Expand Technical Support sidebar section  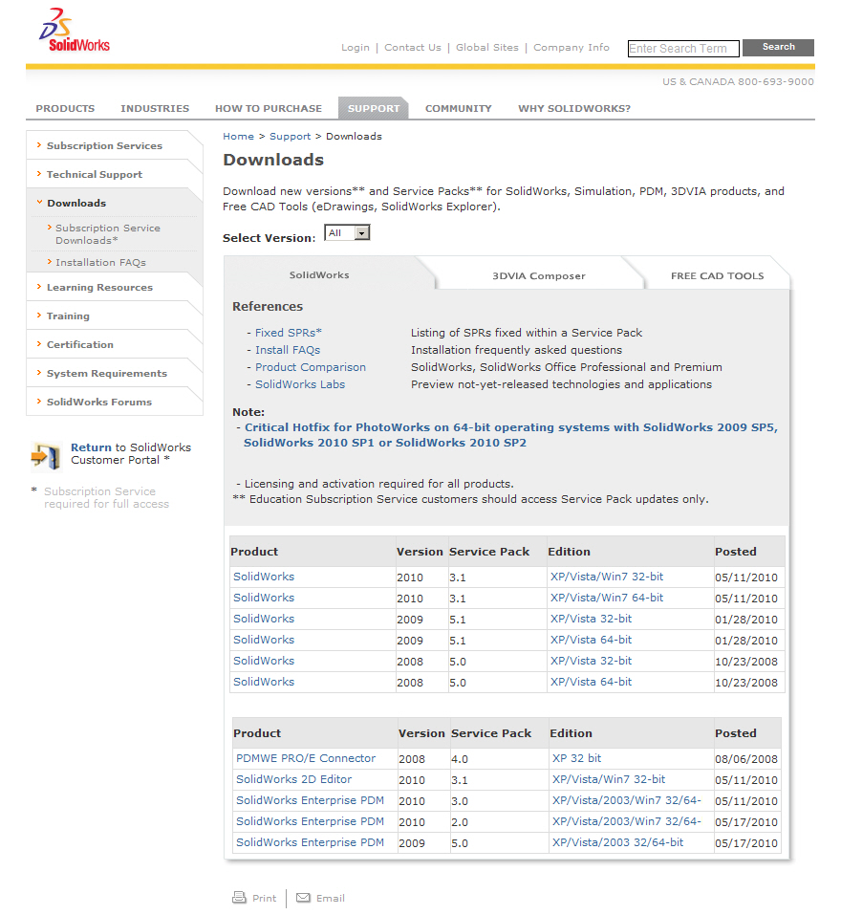pyautogui.click(x=95, y=174)
